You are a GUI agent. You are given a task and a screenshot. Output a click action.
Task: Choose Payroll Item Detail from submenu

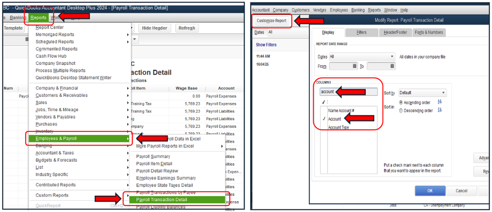(154, 163)
